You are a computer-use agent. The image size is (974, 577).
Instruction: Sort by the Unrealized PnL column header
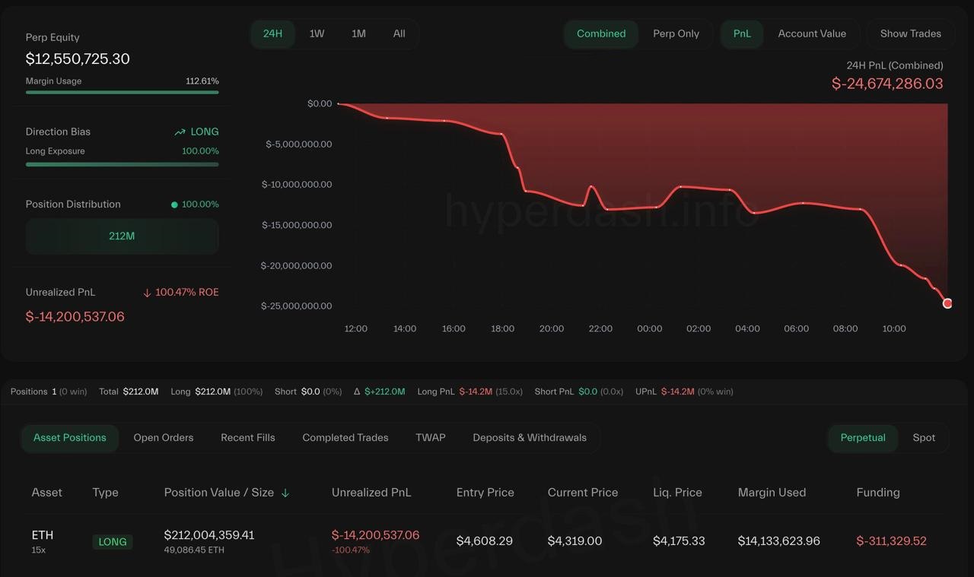[x=371, y=493]
